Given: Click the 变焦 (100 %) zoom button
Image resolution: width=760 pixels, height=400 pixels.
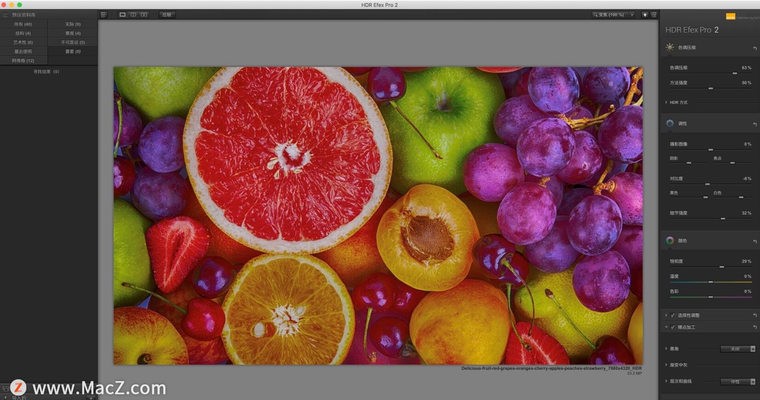Looking at the screenshot, I should click(611, 15).
